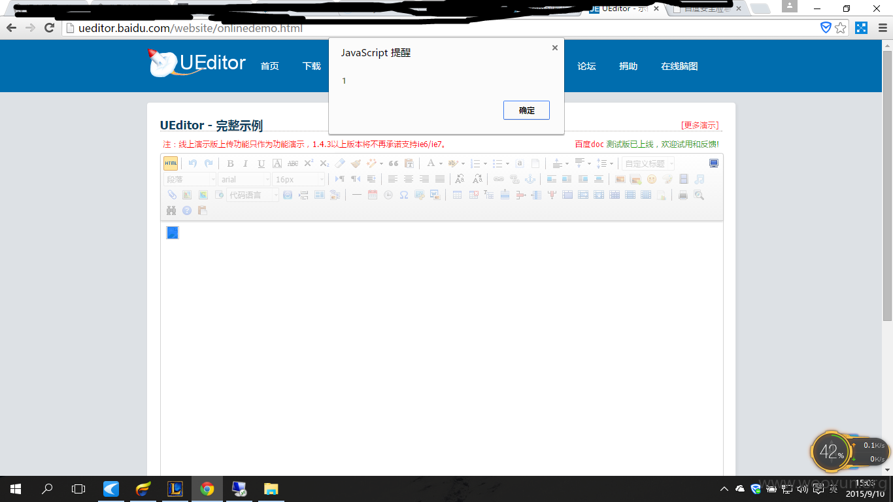Click the 百度doc link
Viewport: 893px width, 502px height.
(590, 144)
